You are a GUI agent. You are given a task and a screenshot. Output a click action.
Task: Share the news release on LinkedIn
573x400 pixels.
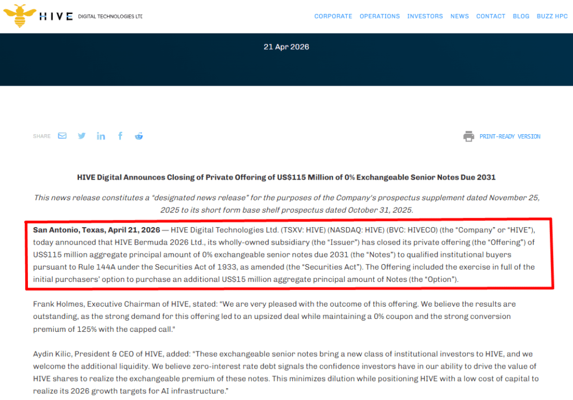pyautogui.click(x=101, y=136)
